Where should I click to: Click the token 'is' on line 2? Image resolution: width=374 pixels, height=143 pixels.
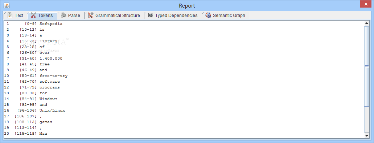(x=42, y=30)
